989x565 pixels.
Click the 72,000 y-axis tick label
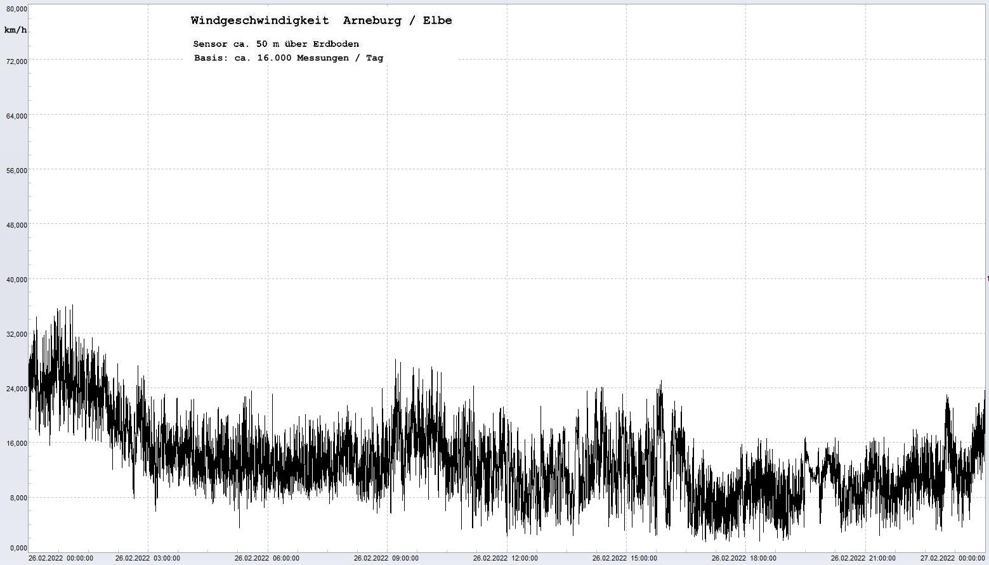pos(16,61)
